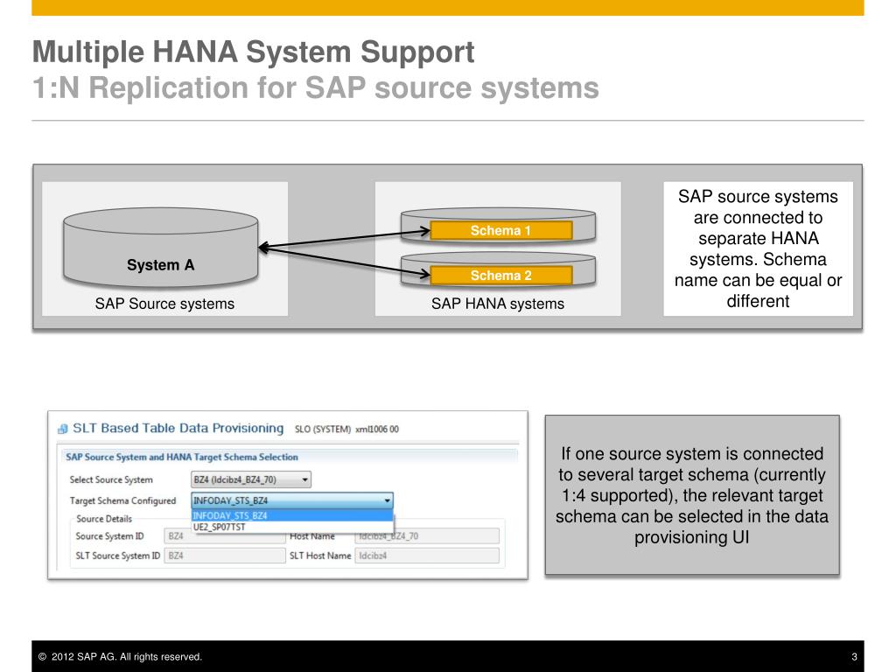Open the Select Source System dropdown arrow

pyautogui.click(x=305, y=480)
